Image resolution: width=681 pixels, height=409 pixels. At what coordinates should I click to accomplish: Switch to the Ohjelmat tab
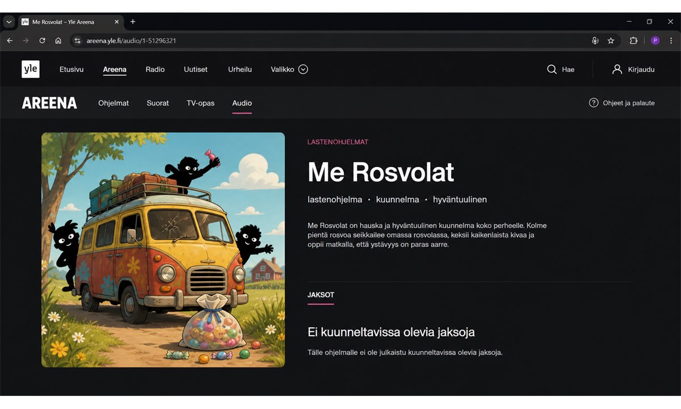pos(113,103)
